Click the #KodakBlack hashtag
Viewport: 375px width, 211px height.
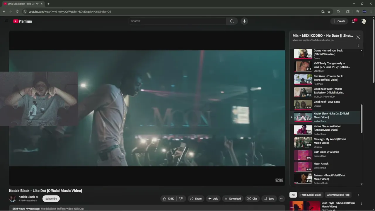[48, 209]
